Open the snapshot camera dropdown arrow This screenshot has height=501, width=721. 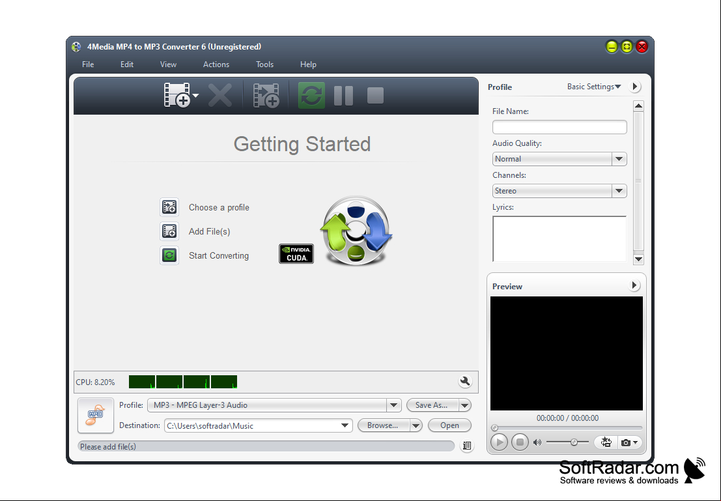(x=636, y=442)
